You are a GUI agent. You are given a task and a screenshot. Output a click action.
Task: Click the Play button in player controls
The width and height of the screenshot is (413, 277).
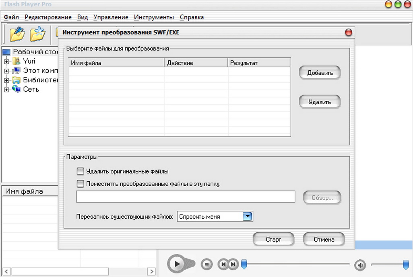[x=177, y=264]
